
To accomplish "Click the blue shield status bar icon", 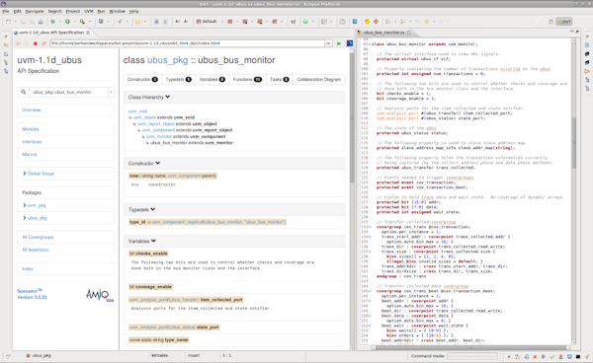I will pos(569,356).
